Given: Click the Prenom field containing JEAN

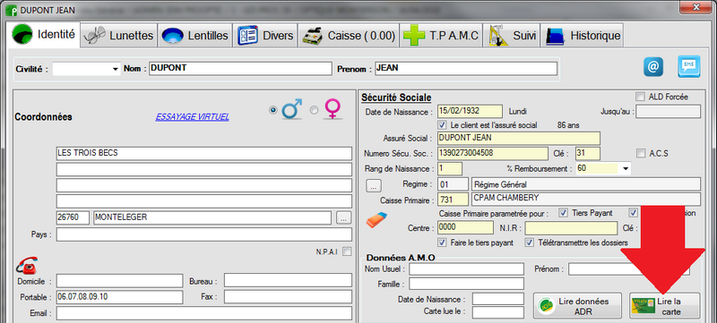Looking at the screenshot, I should pos(465,68).
